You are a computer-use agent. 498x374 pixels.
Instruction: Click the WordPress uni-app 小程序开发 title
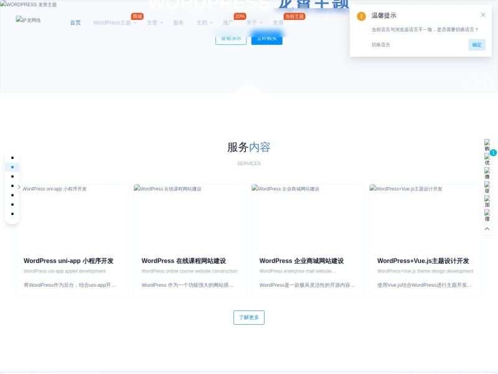click(68, 261)
